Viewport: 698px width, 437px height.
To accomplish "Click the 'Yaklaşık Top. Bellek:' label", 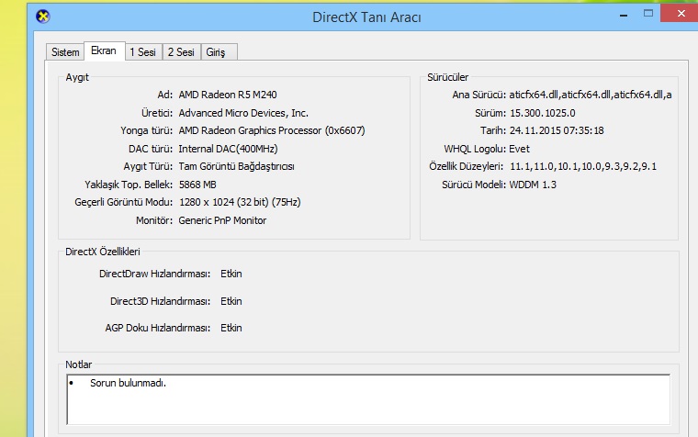I will click(129, 185).
